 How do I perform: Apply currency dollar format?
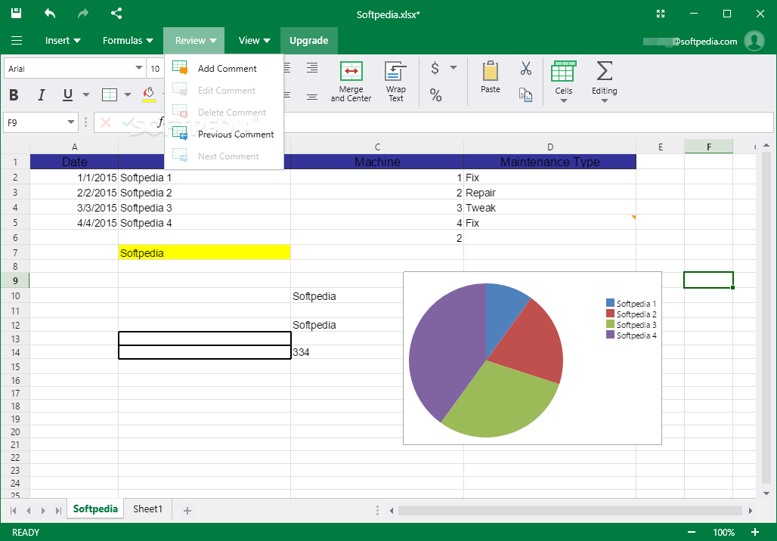pyautogui.click(x=435, y=68)
